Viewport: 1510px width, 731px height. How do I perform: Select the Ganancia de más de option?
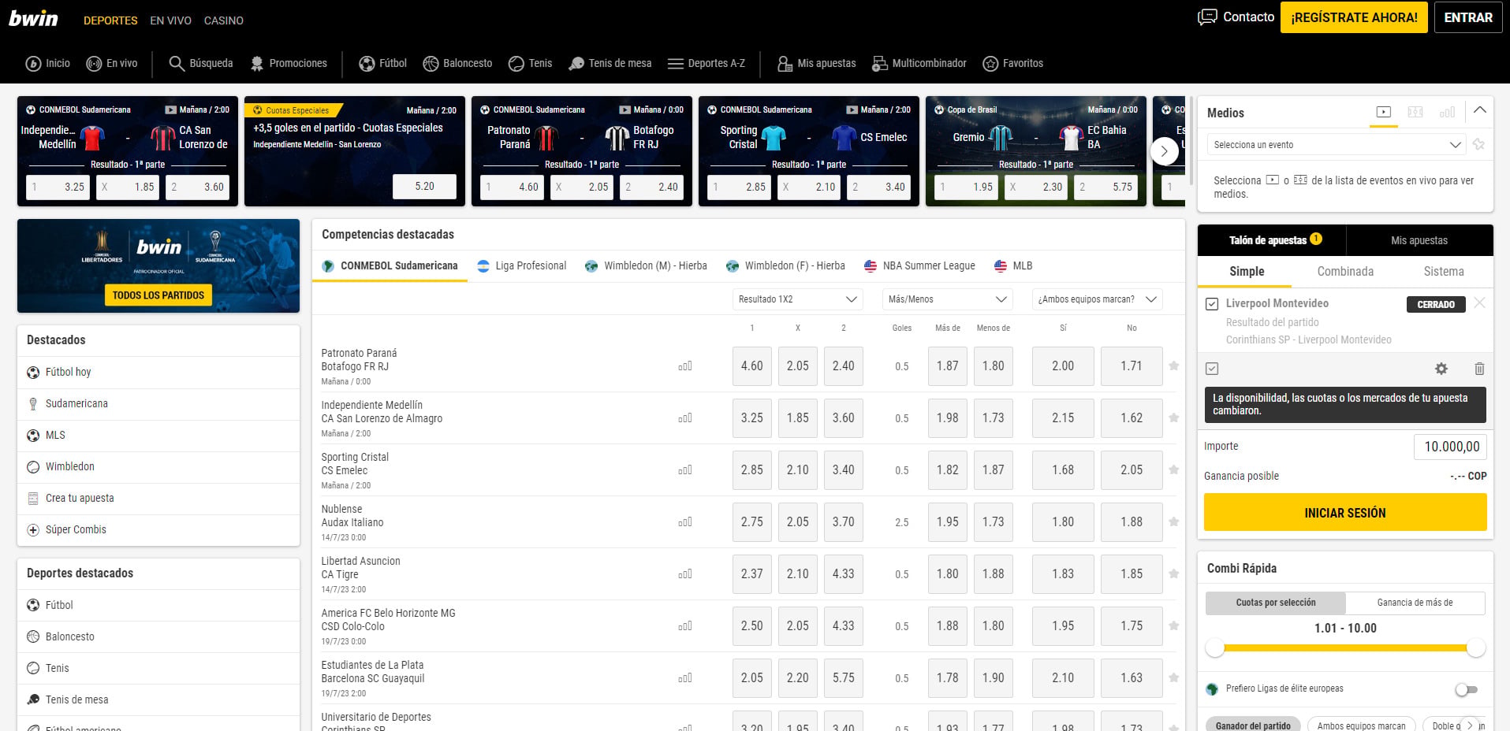(1415, 603)
